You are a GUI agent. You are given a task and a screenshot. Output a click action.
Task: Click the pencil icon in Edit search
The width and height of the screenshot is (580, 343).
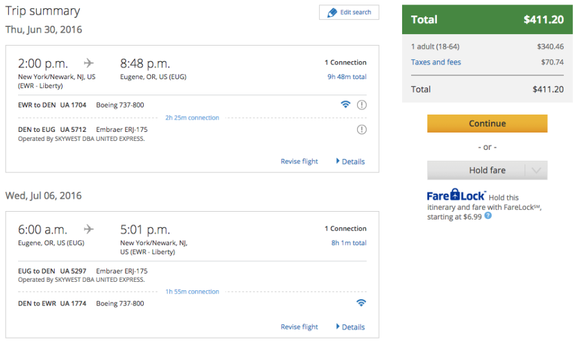(332, 12)
